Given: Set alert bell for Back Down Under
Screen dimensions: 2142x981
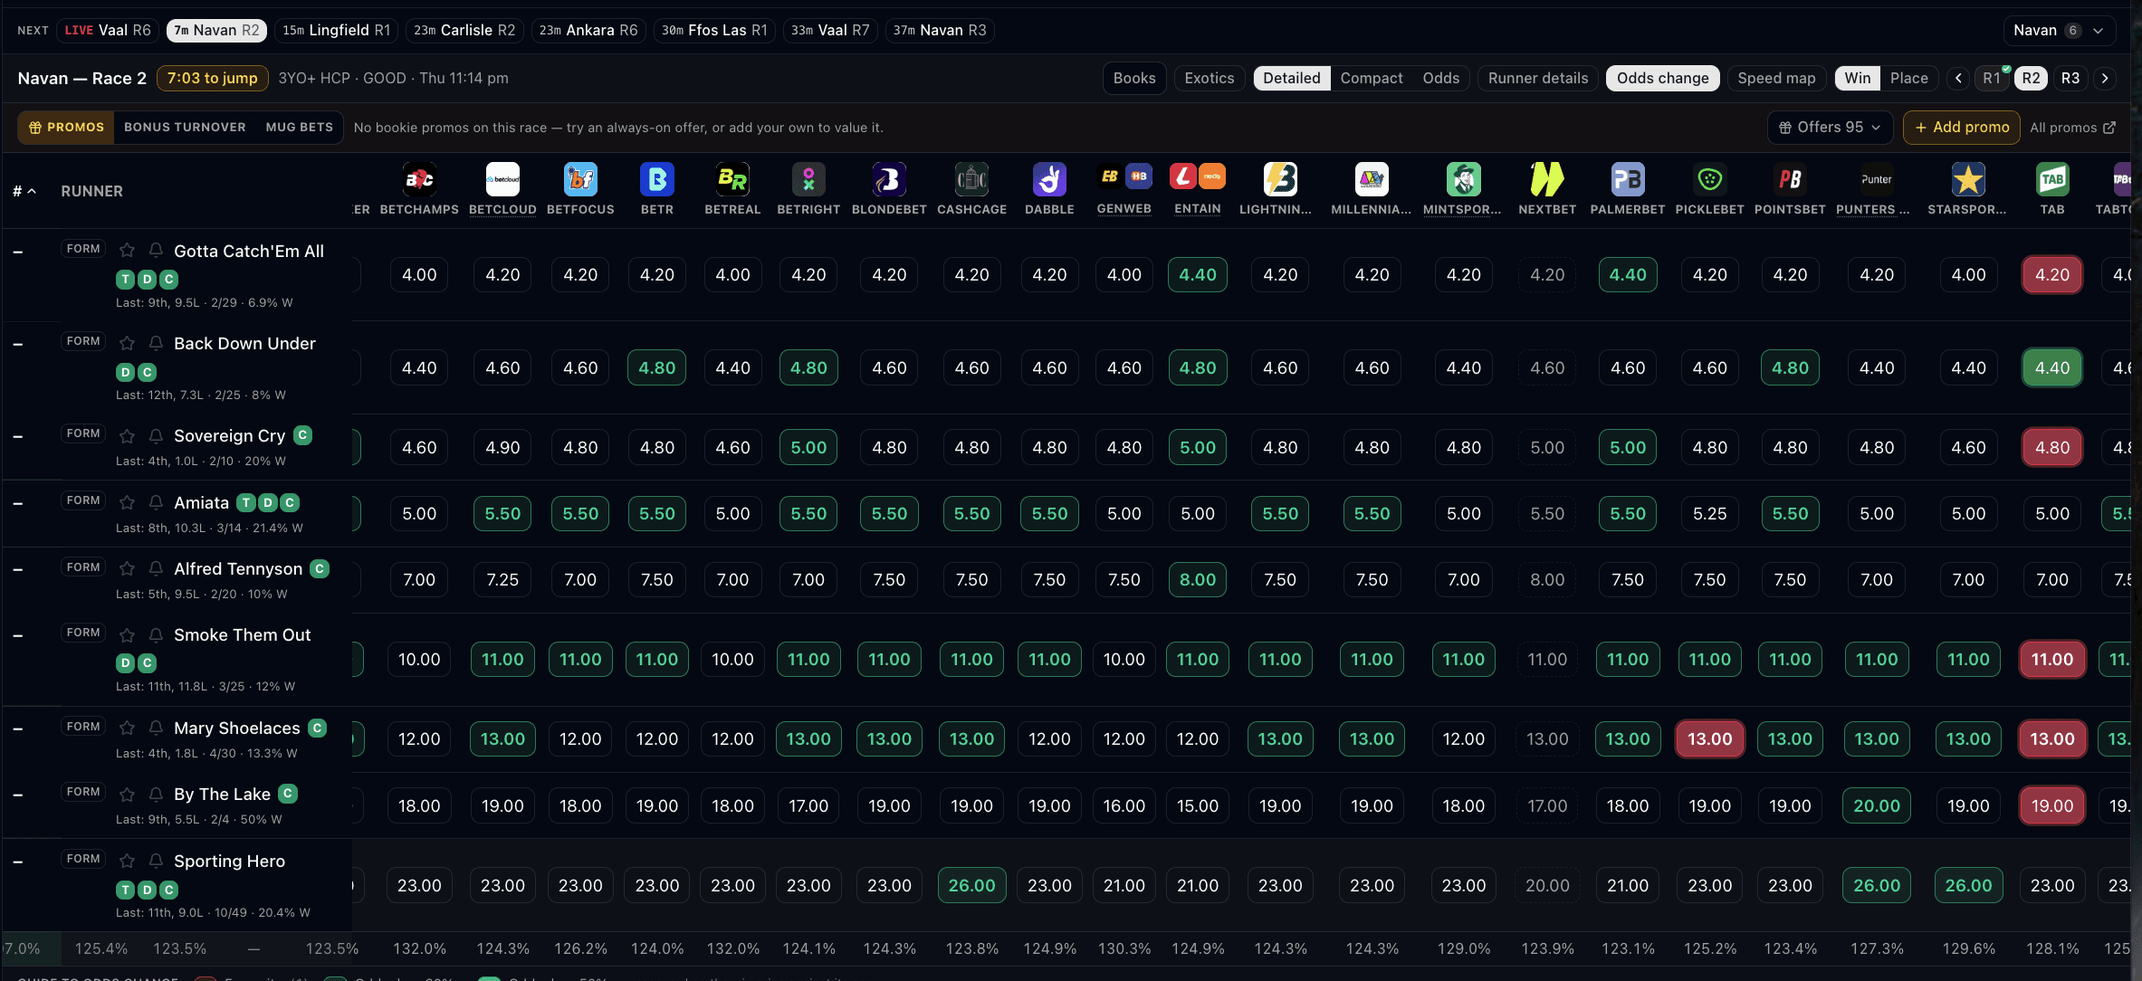Looking at the screenshot, I should tap(156, 342).
